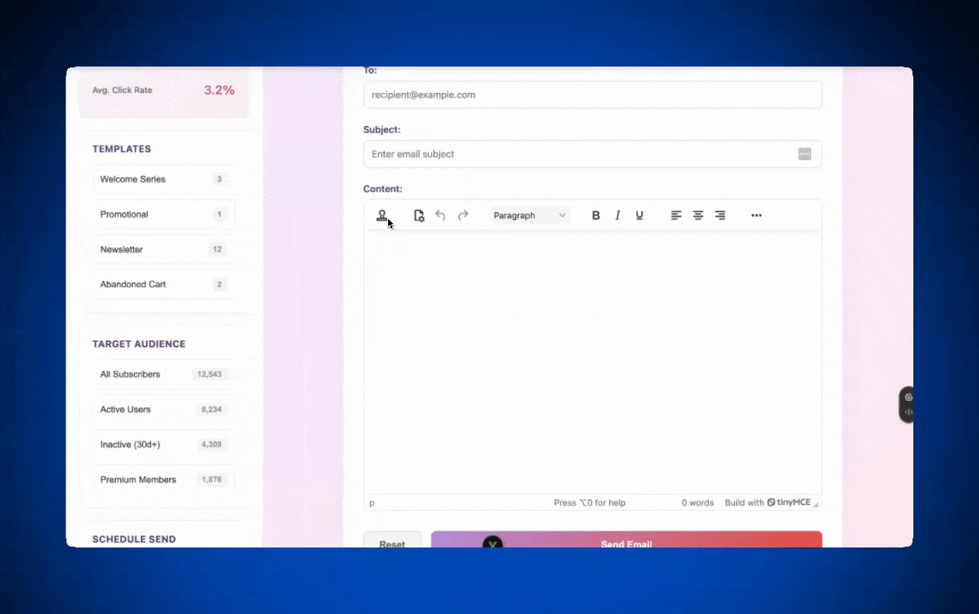Reveal more toolbar options with the ellipsis
Viewport: 979px width, 614px height.
pyautogui.click(x=756, y=216)
